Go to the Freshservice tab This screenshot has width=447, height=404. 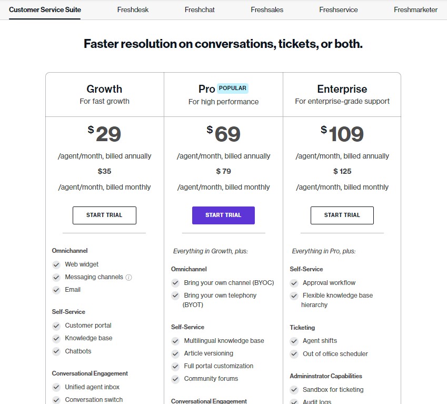[339, 9]
